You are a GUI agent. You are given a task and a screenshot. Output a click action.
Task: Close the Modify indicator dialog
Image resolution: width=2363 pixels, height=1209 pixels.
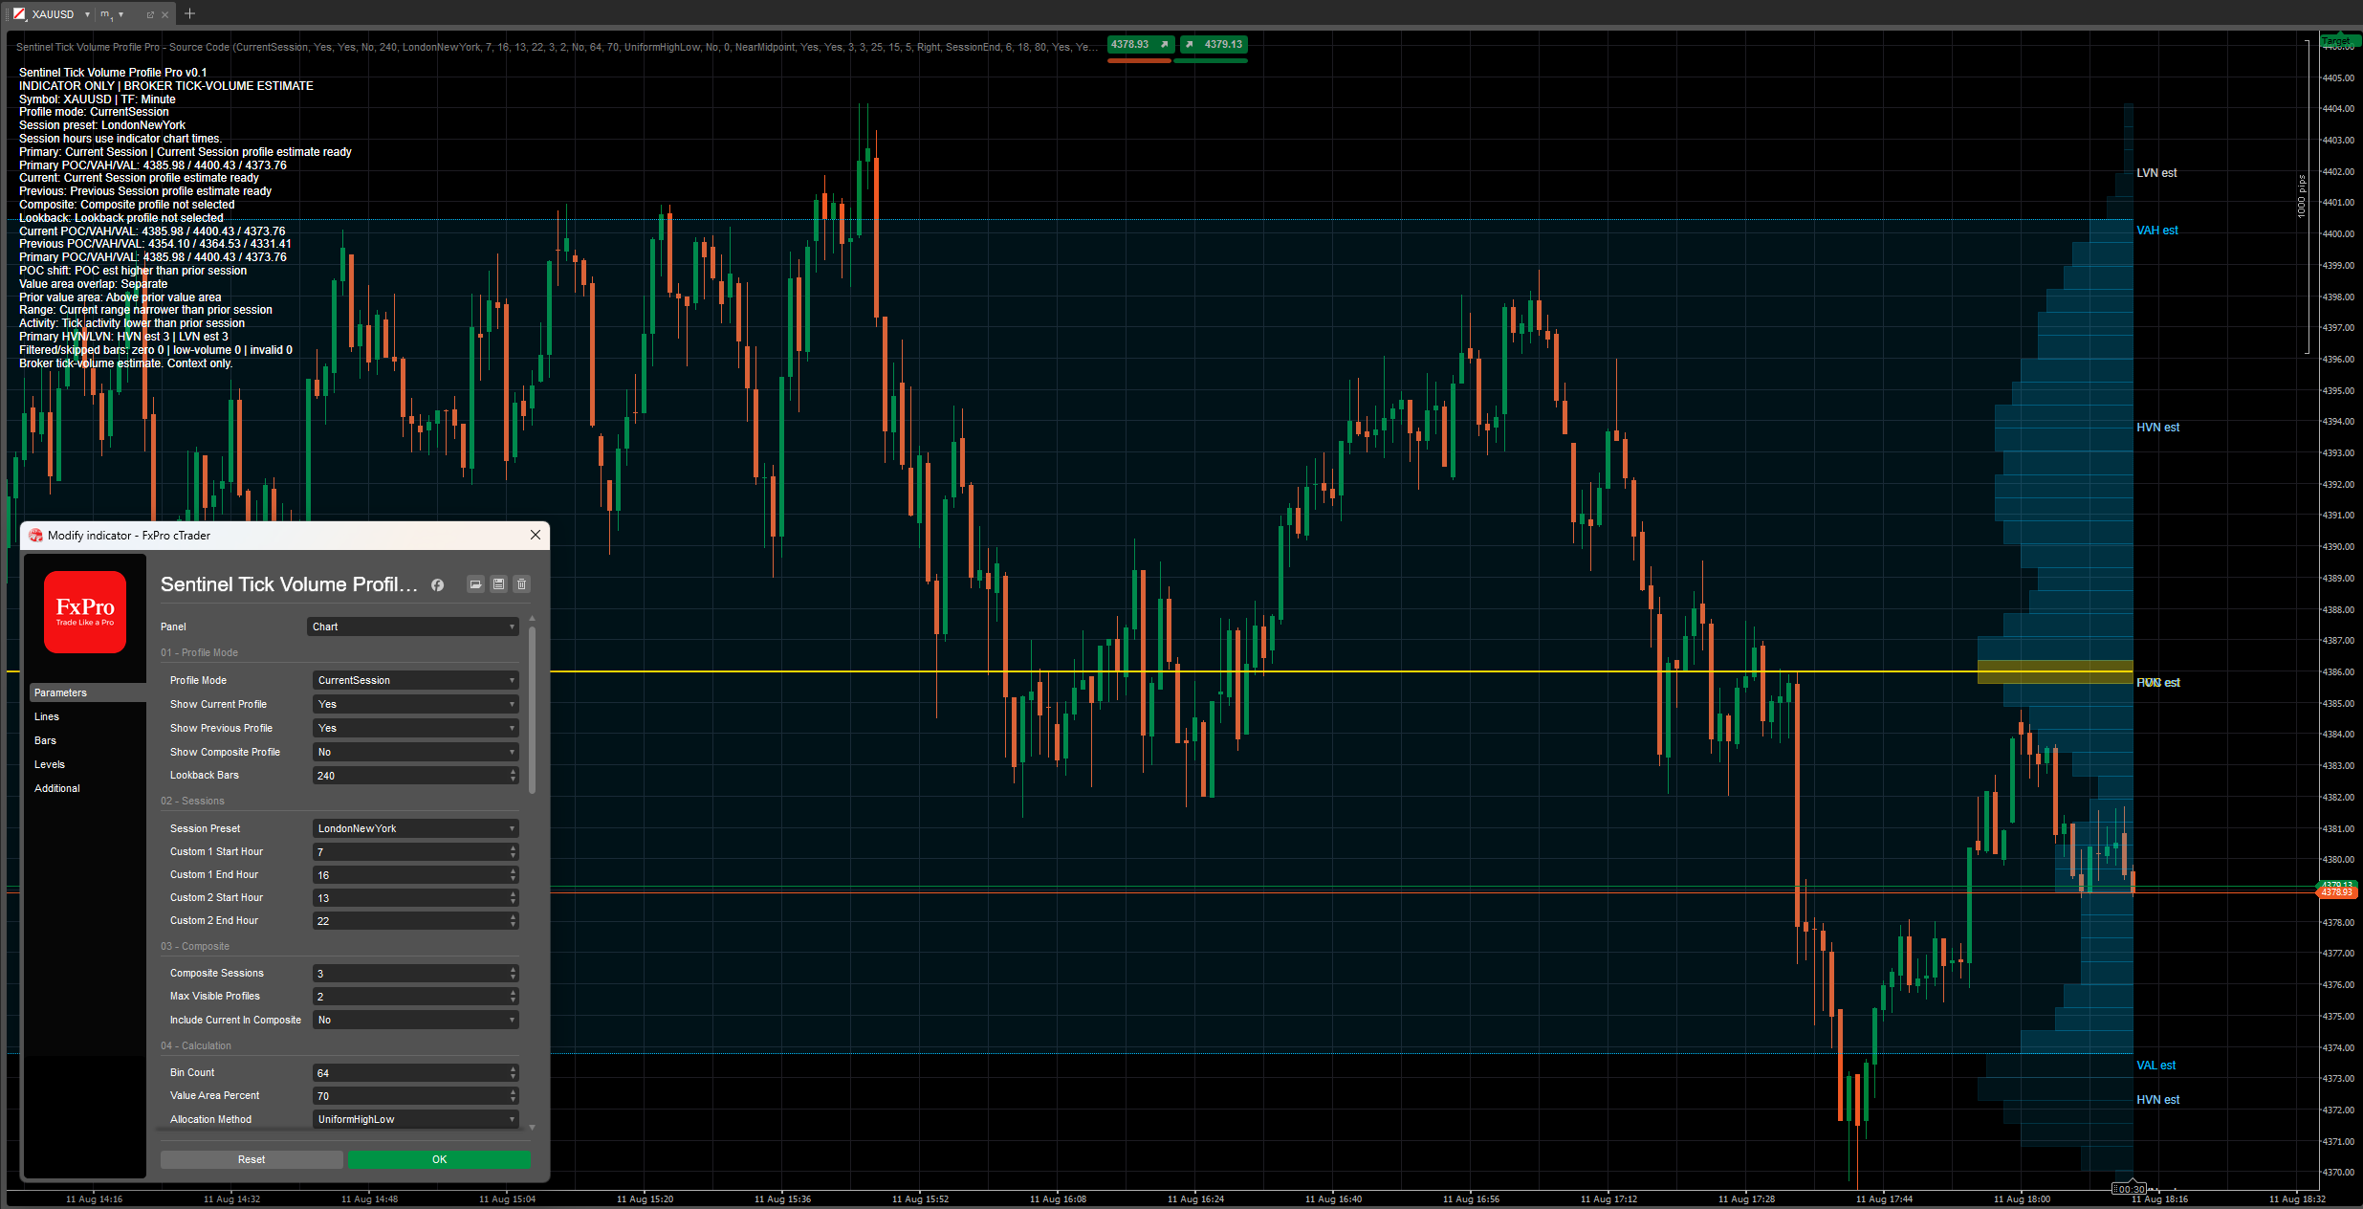pos(536,535)
